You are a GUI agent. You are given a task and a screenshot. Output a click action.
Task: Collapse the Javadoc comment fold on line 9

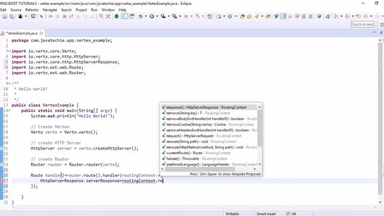pyautogui.click(x=10, y=83)
